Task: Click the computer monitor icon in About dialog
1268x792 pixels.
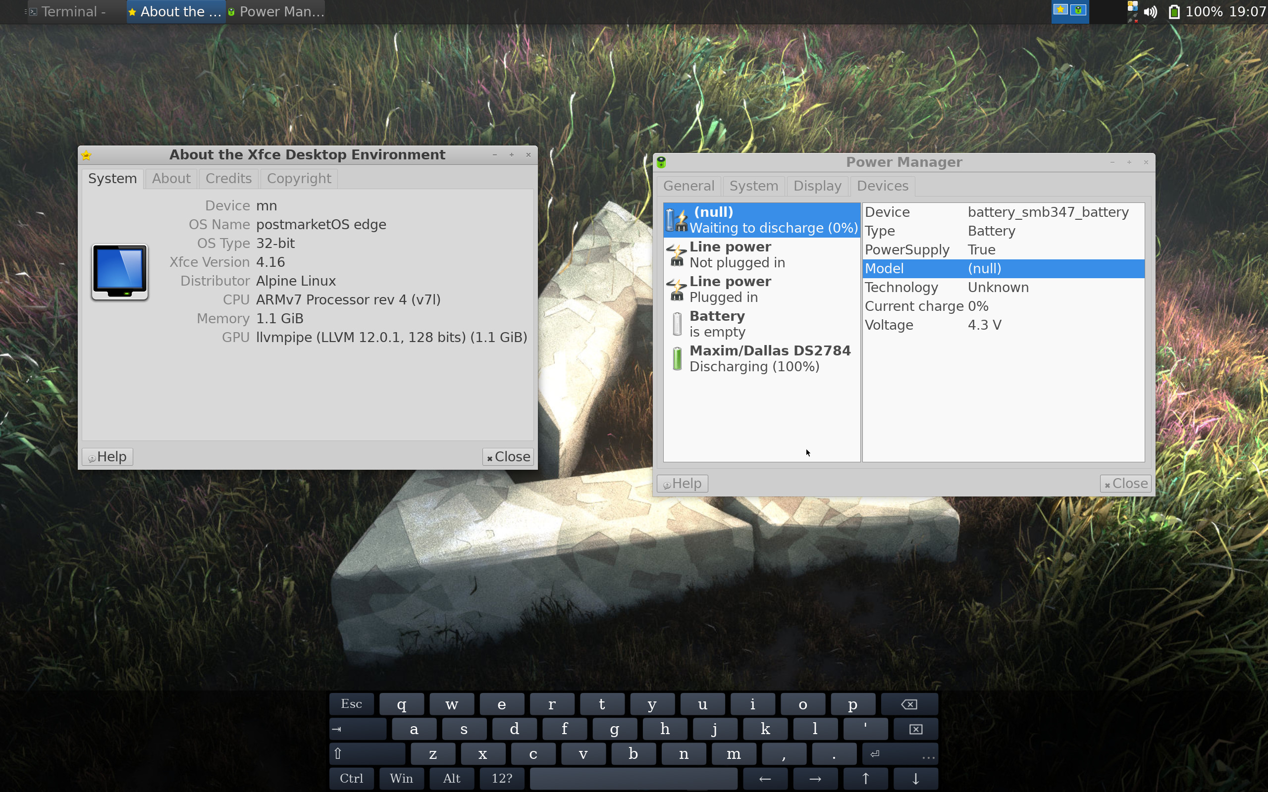Action: 120,272
